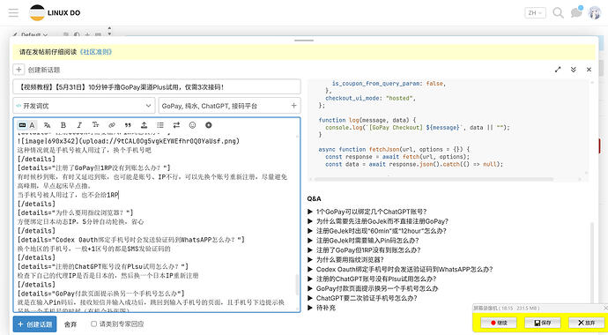Expand GoPay付款页面提示换另一个手机号怎么办

point(373,288)
